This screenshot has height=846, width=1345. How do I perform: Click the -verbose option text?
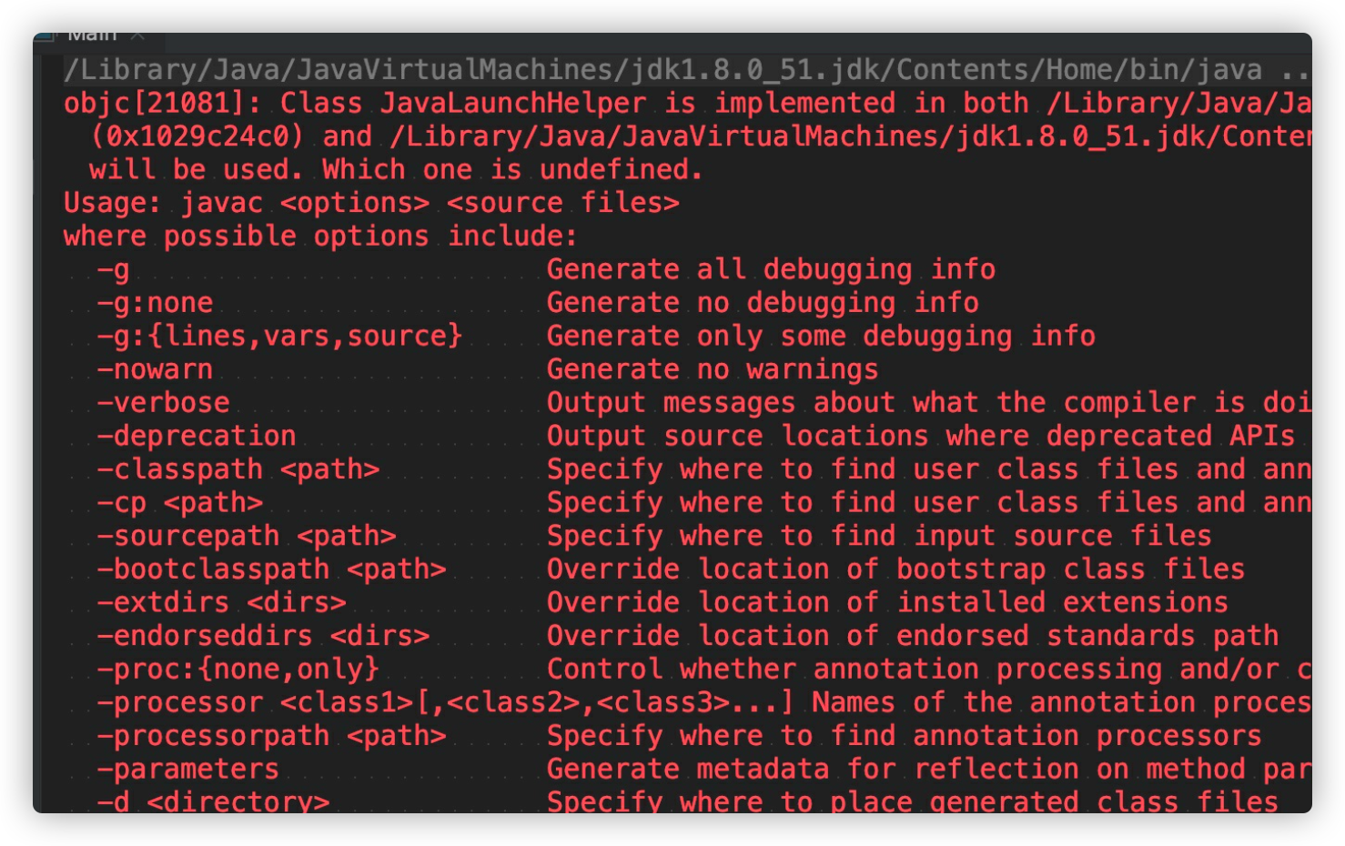[163, 403]
